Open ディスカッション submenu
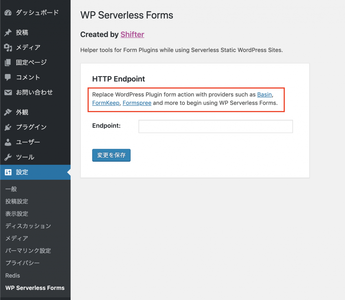Viewport: 345px width, 300px height. (28, 226)
